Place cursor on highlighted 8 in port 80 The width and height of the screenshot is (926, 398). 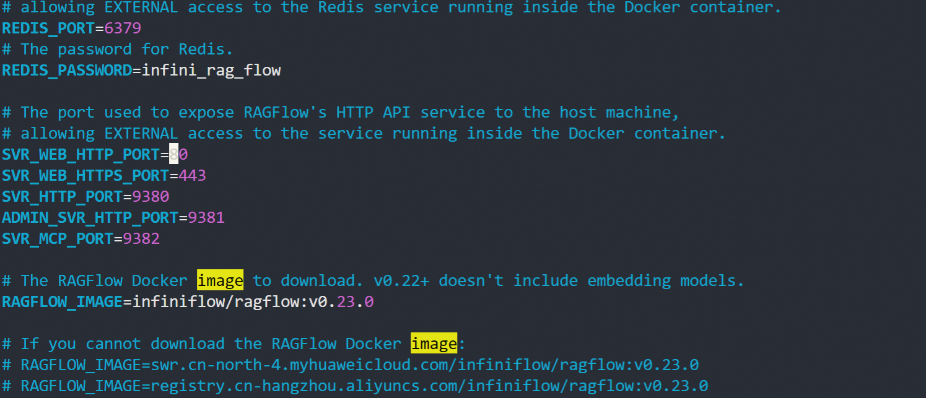[174, 155]
